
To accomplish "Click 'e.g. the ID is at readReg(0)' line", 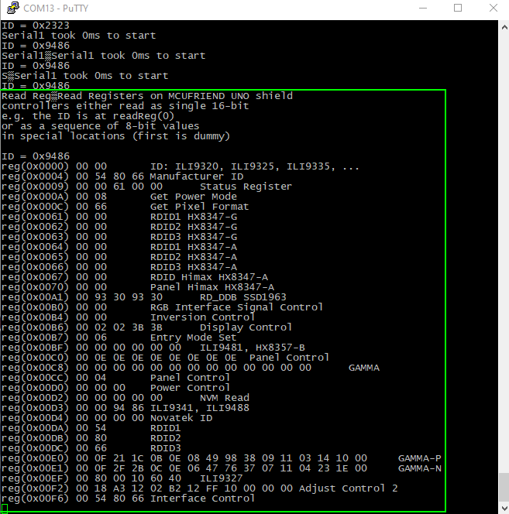I will point(88,115).
